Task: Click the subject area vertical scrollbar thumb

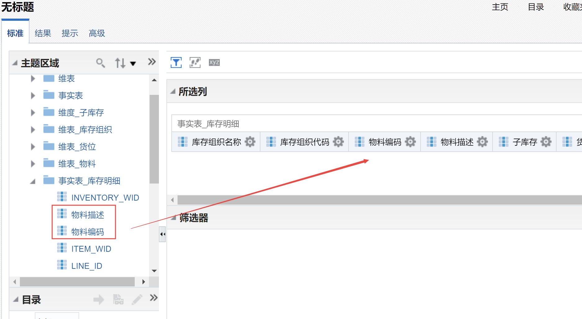Action: tap(154, 139)
